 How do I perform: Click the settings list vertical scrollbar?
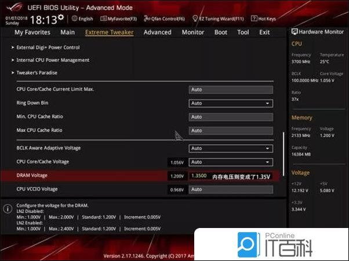tap(283, 154)
